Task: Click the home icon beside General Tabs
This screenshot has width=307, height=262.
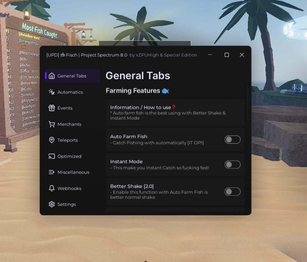Action: coord(52,76)
